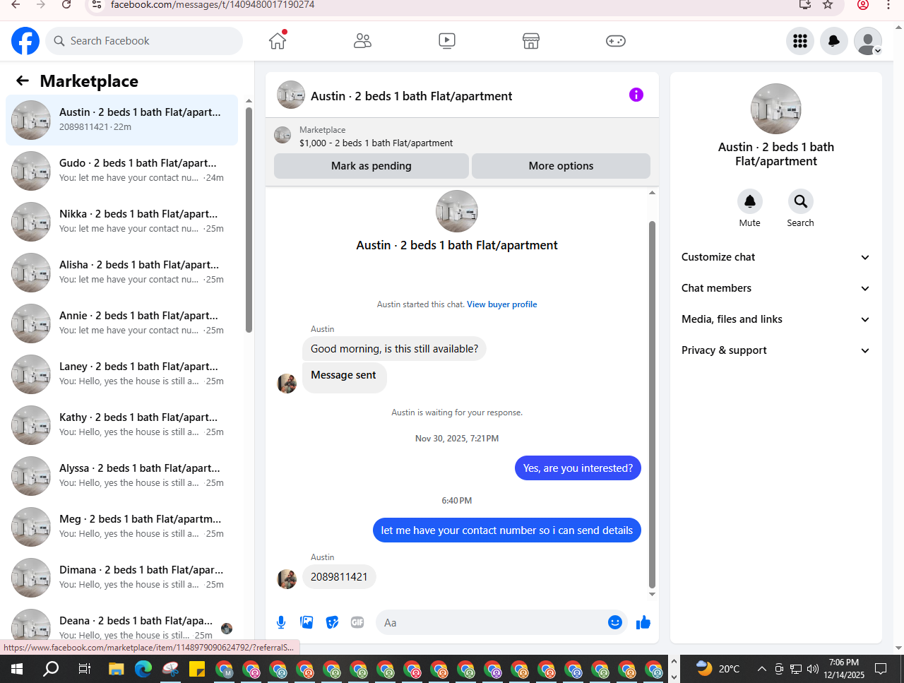The width and height of the screenshot is (904, 683).
Task: Open Gudo conversation in chat list
Action: pyautogui.click(x=121, y=171)
